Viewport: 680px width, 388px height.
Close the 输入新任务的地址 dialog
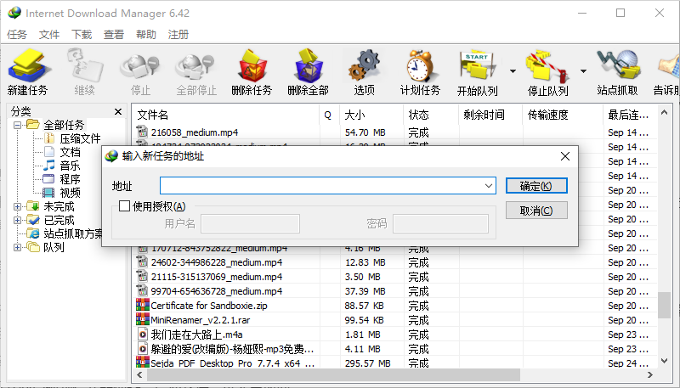click(565, 156)
